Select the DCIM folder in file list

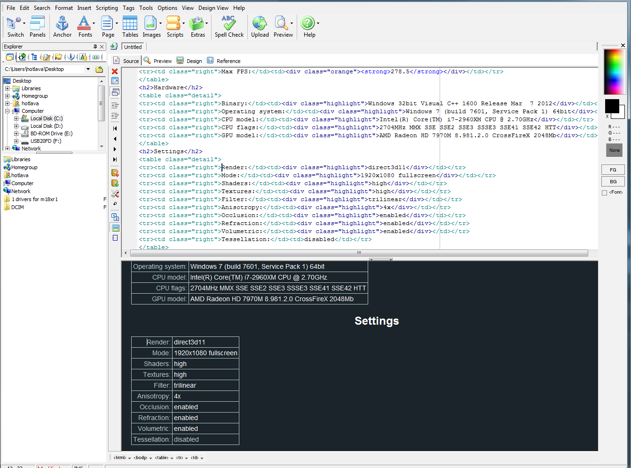pyautogui.click(x=17, y=207)
